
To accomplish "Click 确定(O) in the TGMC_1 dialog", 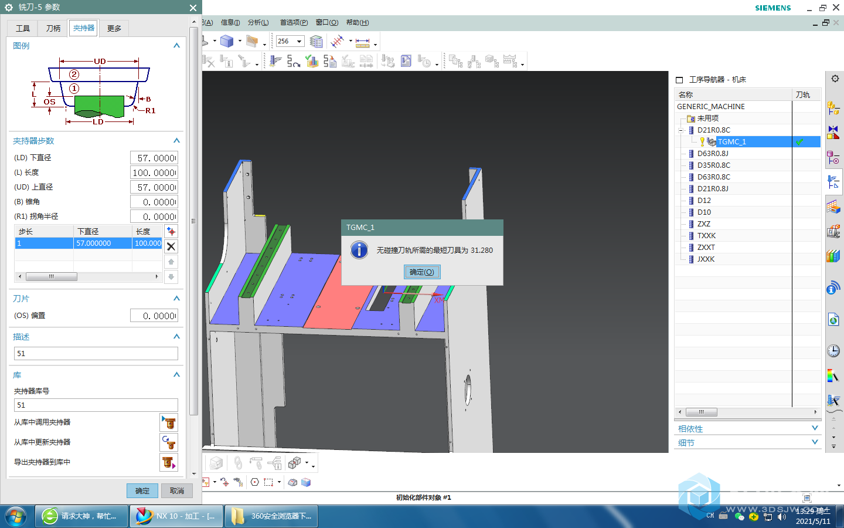I will pyautogui.click(x=422, y=272).
